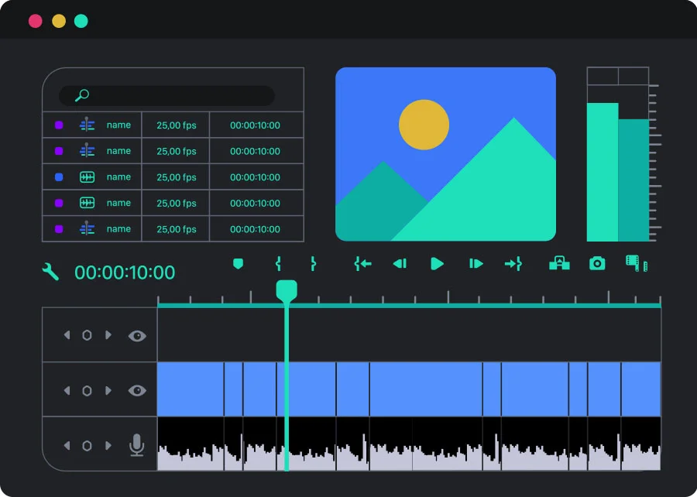Select the widest blue clip on the video track
697x497 pixels.
(426, 389)
